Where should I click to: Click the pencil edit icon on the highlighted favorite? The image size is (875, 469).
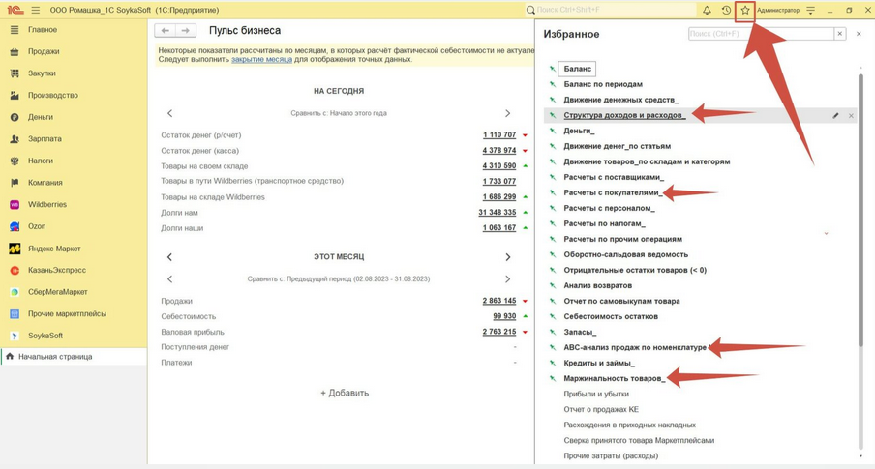pyautogui.click(x=835, y=116)
